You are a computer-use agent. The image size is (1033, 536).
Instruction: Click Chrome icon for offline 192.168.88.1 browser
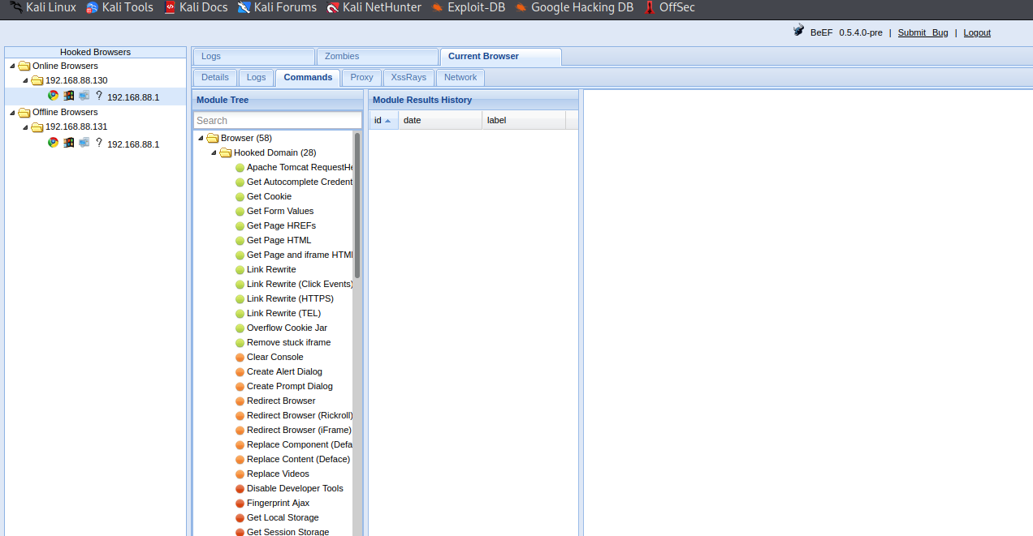(x=53, y=143)
